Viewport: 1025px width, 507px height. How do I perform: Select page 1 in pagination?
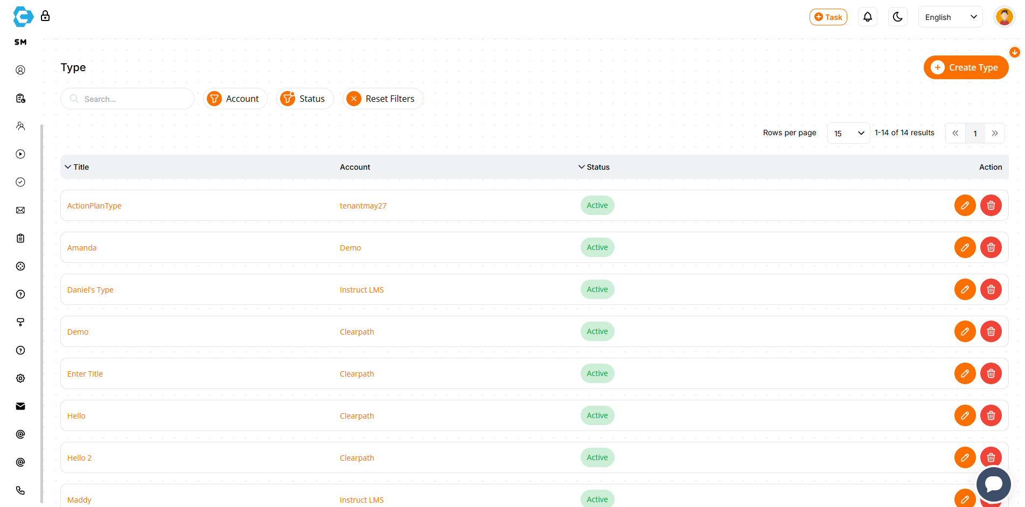[x=975, y=133]
